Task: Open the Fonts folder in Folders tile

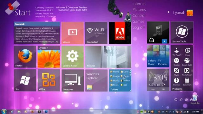Action: (x=115, y=85)
